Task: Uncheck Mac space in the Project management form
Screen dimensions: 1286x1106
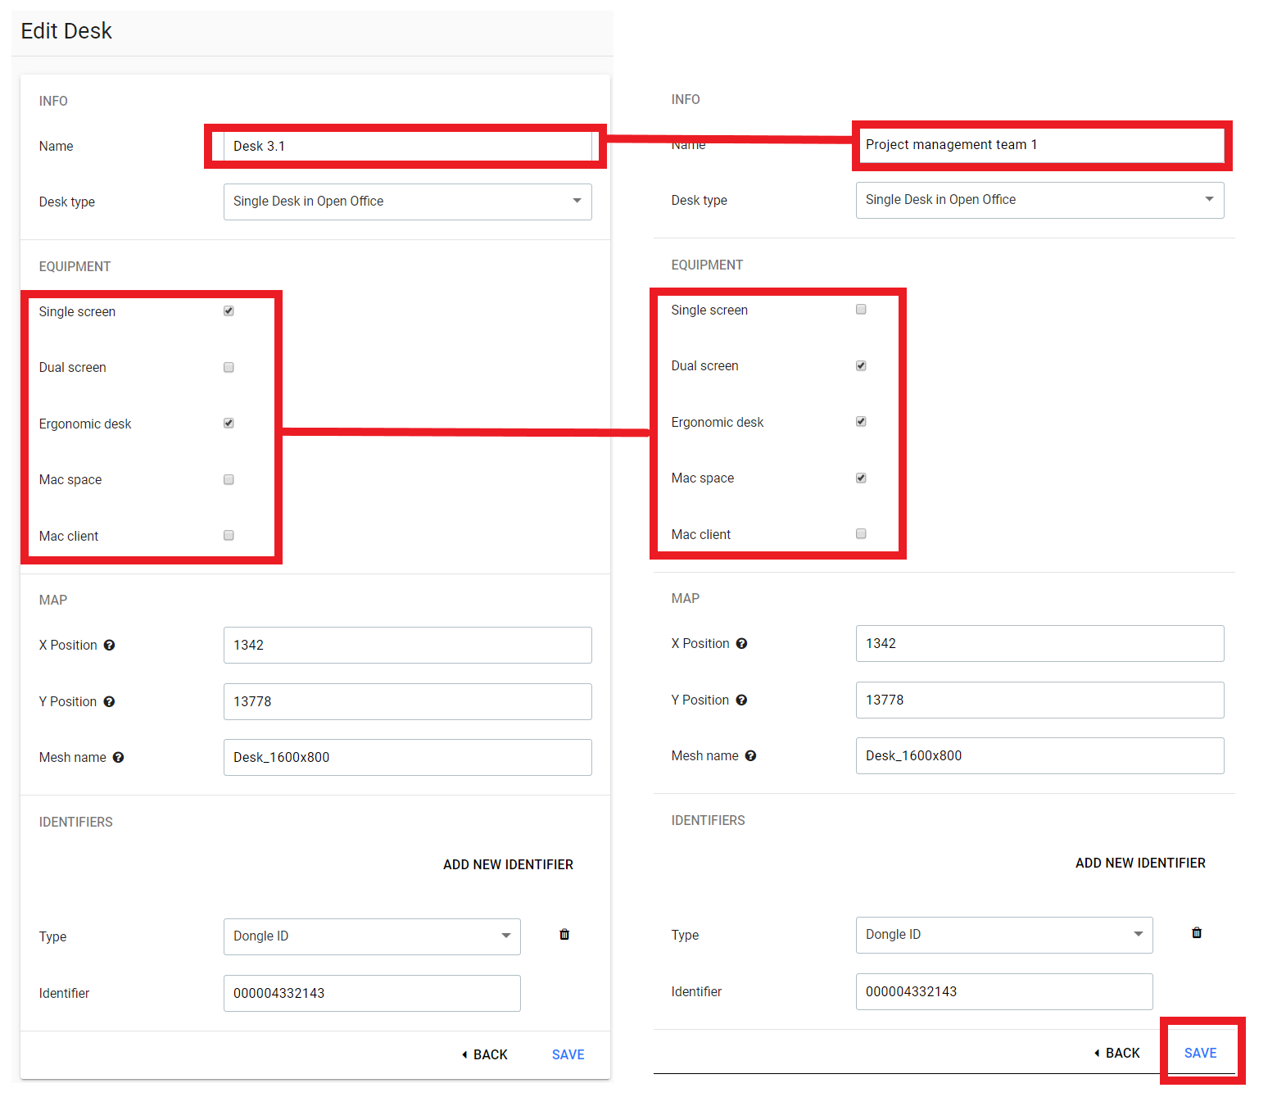Action: click(861, 478)
